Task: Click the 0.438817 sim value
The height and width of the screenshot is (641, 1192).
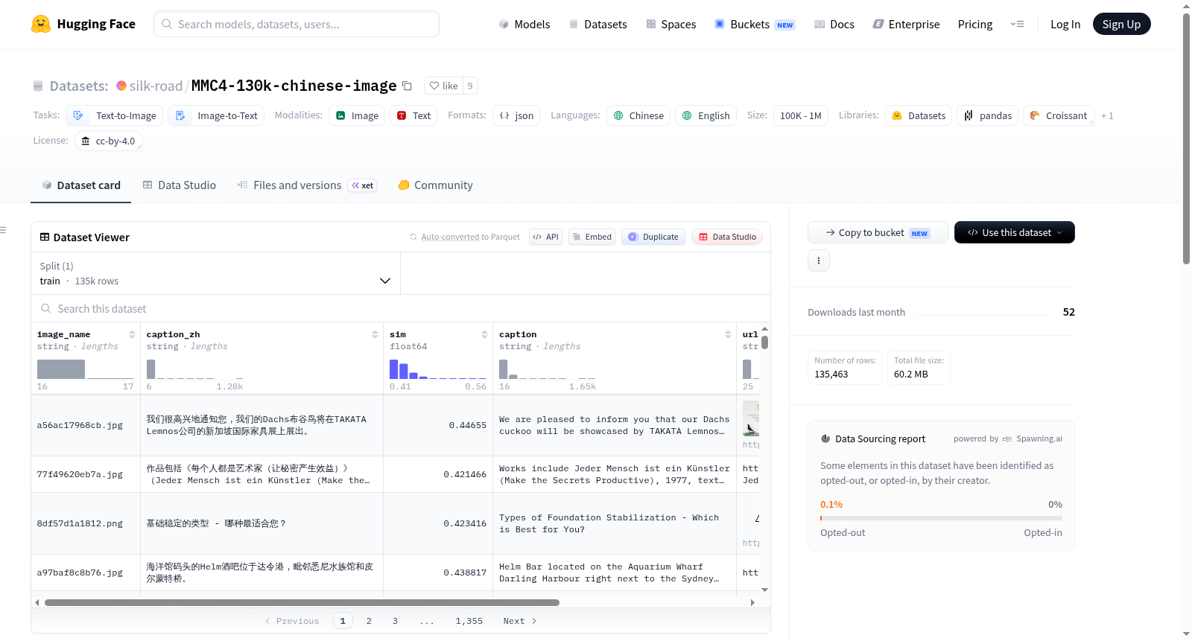Action: [x=465, y=573]
